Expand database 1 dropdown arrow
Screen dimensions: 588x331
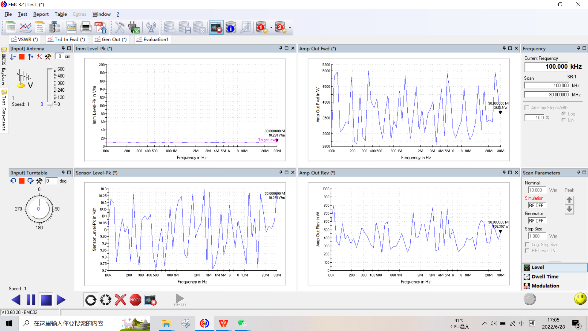point(271,28)
